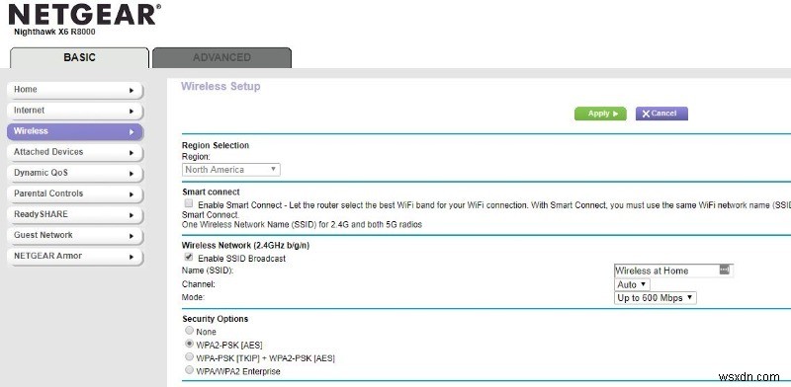Click the autofill icon in SSID field
Image resolution: width=791 pixels, height=387 pixels.
click(724, 270)
